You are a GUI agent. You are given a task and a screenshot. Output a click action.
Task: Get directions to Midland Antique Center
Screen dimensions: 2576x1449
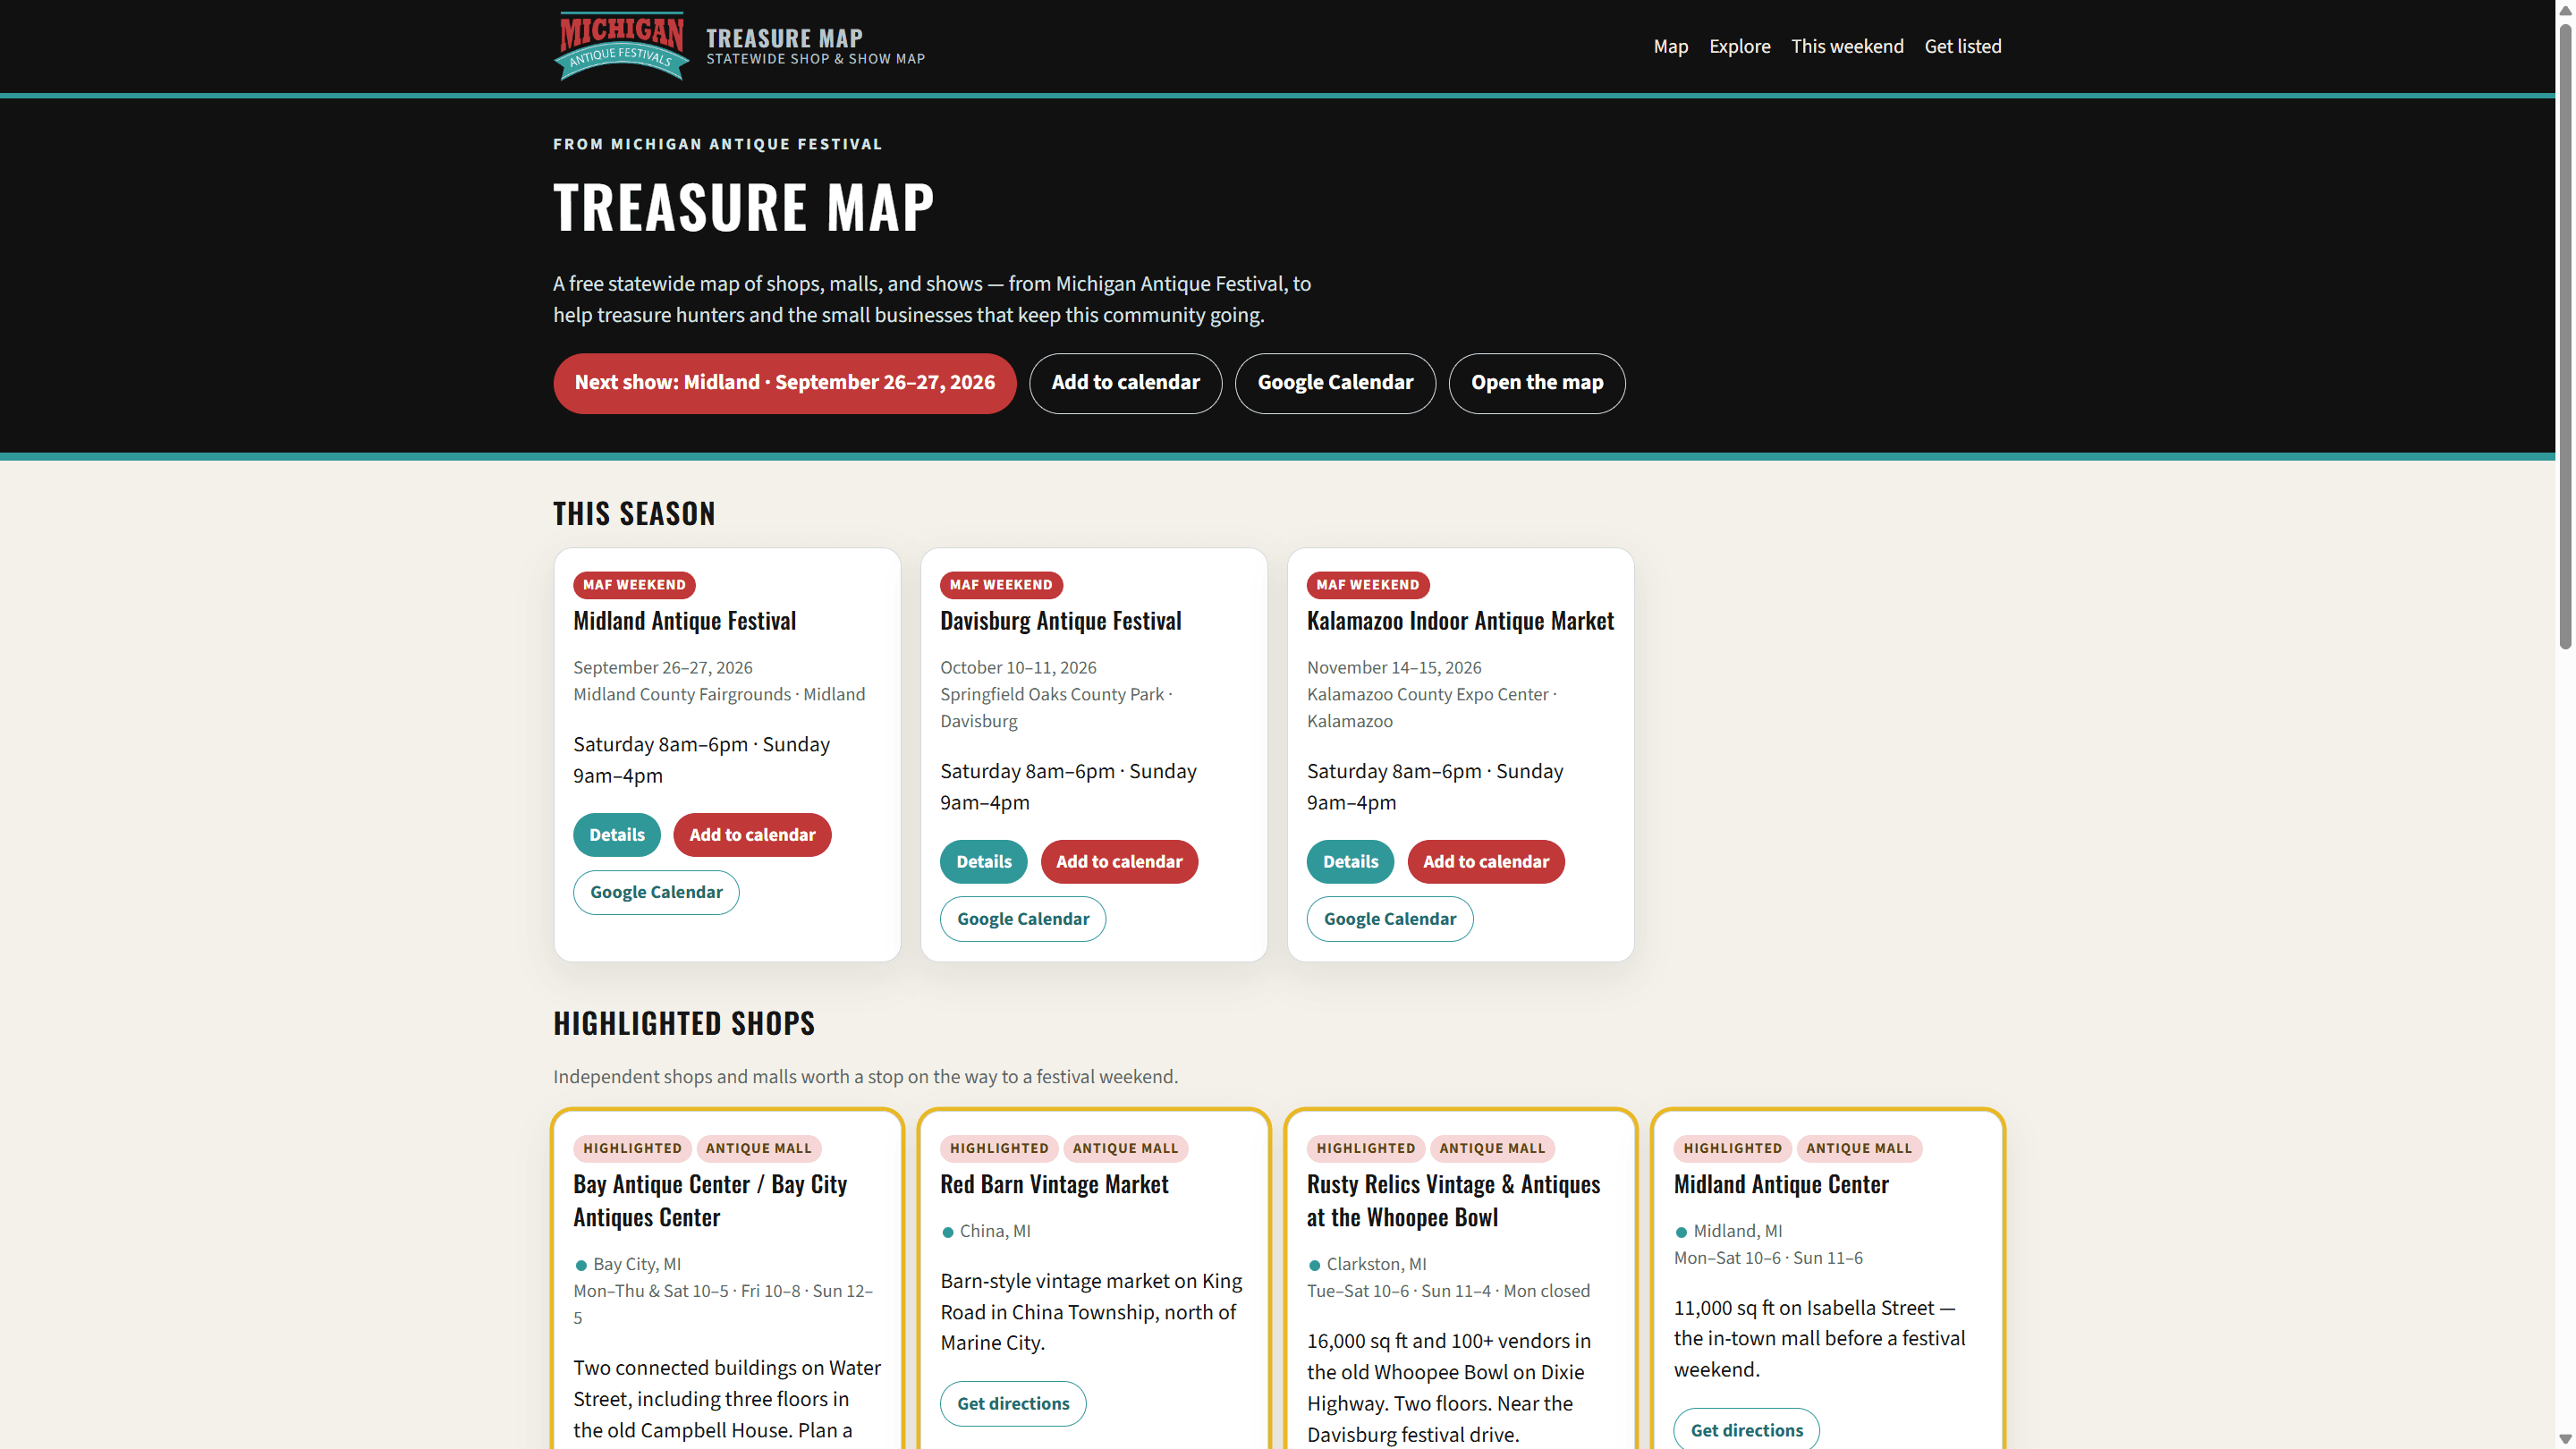1746,1431
